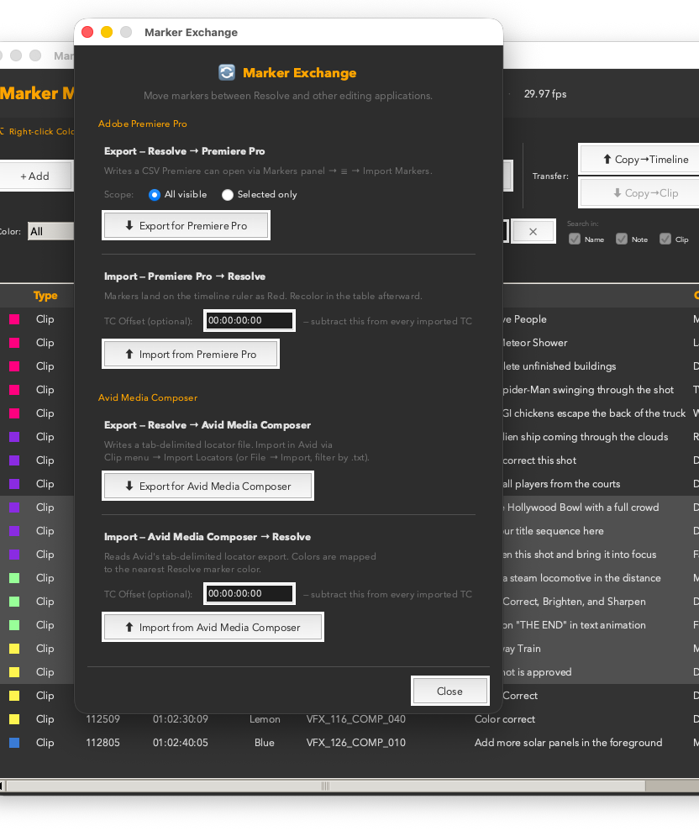
Task: Click the yellow swatch in the VFX_116_COMP_040 row
Action: pyautogui.click(x=14, y=719)
